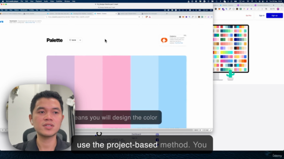Open the recorded browser's History menu
This screenshot has width=284, height=159.
pos(16,10)
